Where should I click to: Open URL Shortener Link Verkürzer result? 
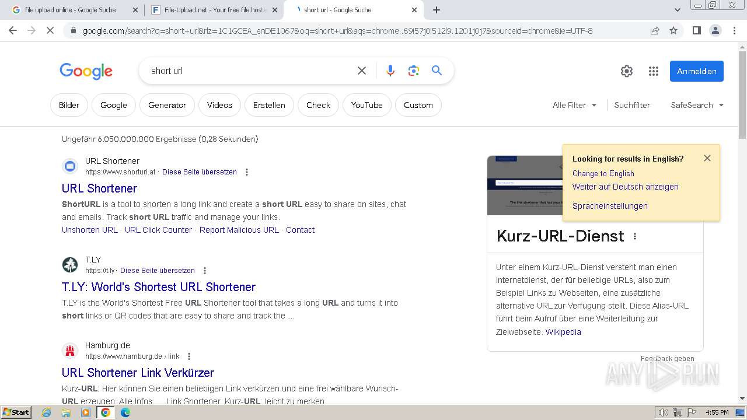(x=138, y=373)
